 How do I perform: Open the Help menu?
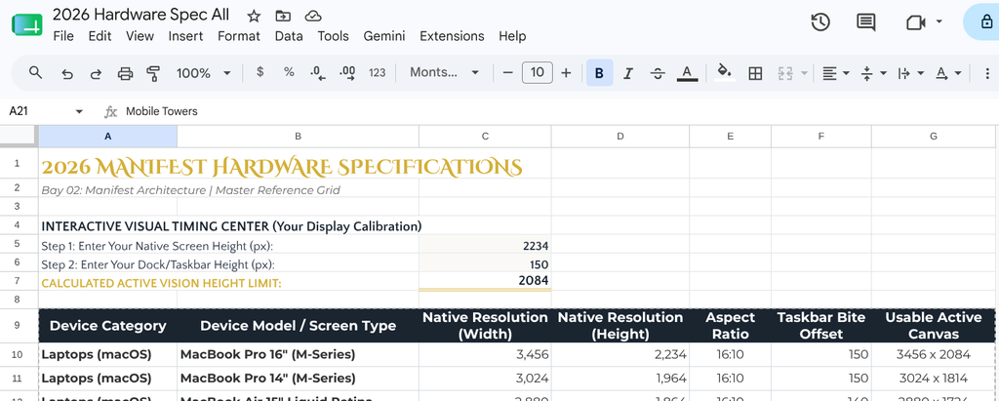[512, 36]
